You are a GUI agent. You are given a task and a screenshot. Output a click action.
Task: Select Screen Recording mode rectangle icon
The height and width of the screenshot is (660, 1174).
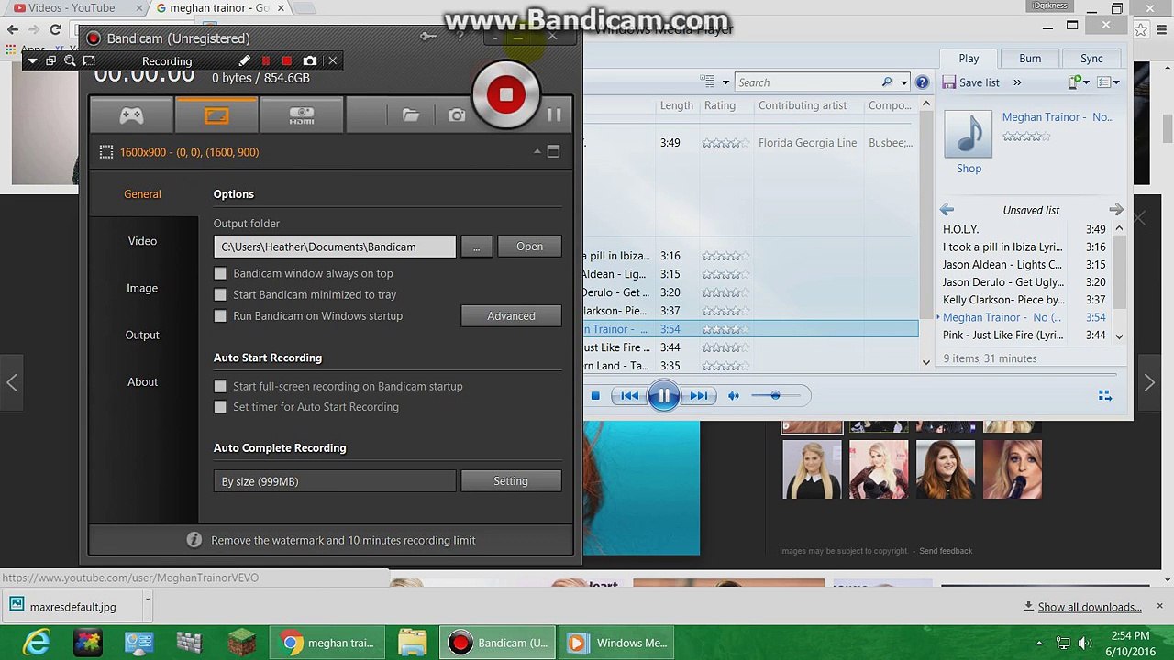[x=216, y=115]
